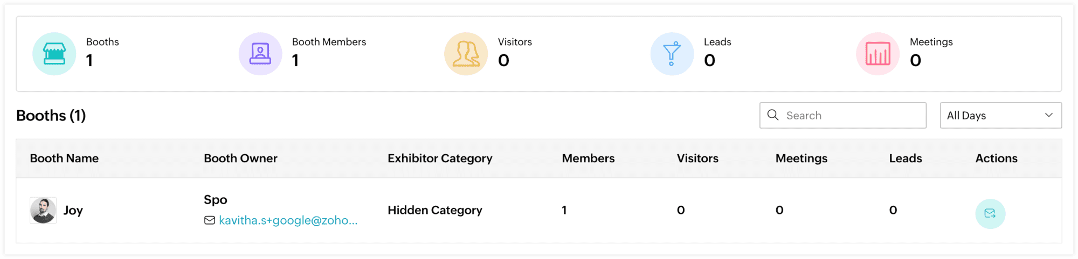Select the Hidden Category cell
The image size is (1078, 259).
coord(435,210)
